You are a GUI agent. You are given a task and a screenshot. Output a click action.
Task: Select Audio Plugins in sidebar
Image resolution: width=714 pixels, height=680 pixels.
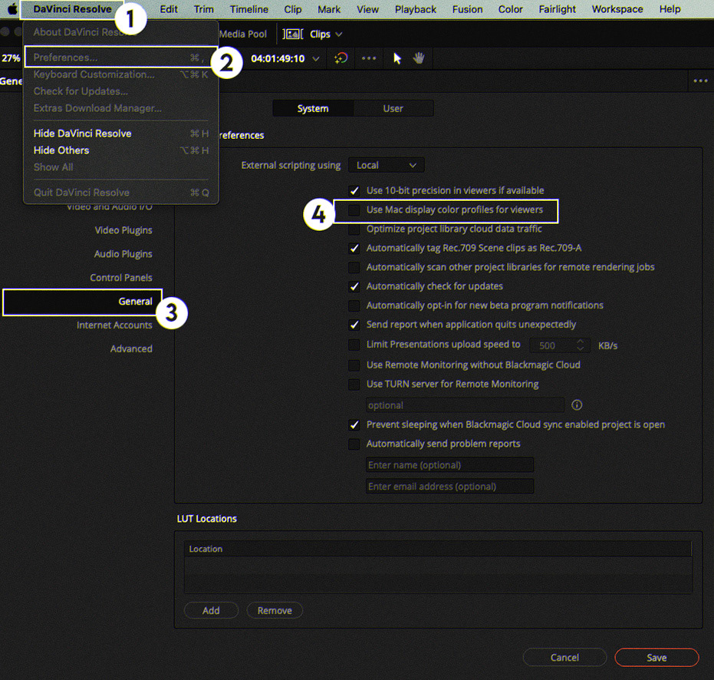click(x=123, y=254)
